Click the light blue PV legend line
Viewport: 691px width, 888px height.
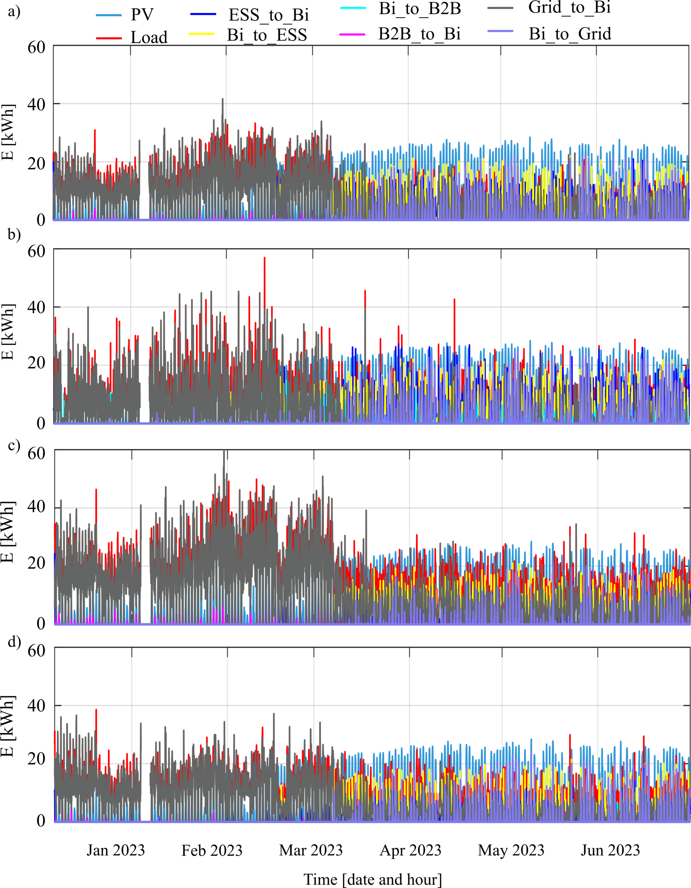coord(108,15)
